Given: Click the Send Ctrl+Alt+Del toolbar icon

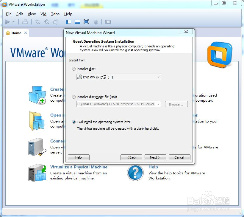Looking at the screenshot, I should (25, 22).
